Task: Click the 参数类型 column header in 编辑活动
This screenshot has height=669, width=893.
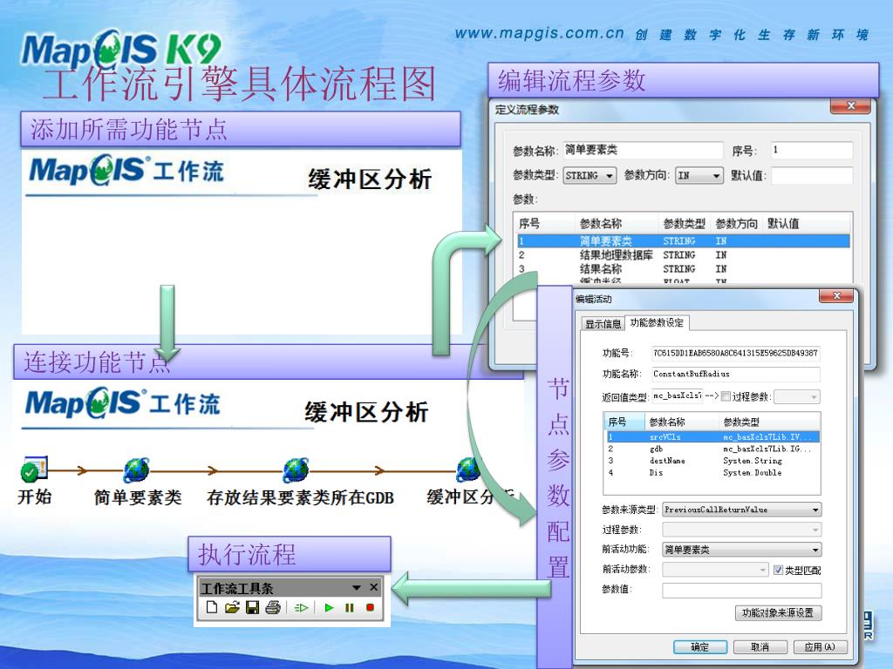Action: (x=741, y=422)
